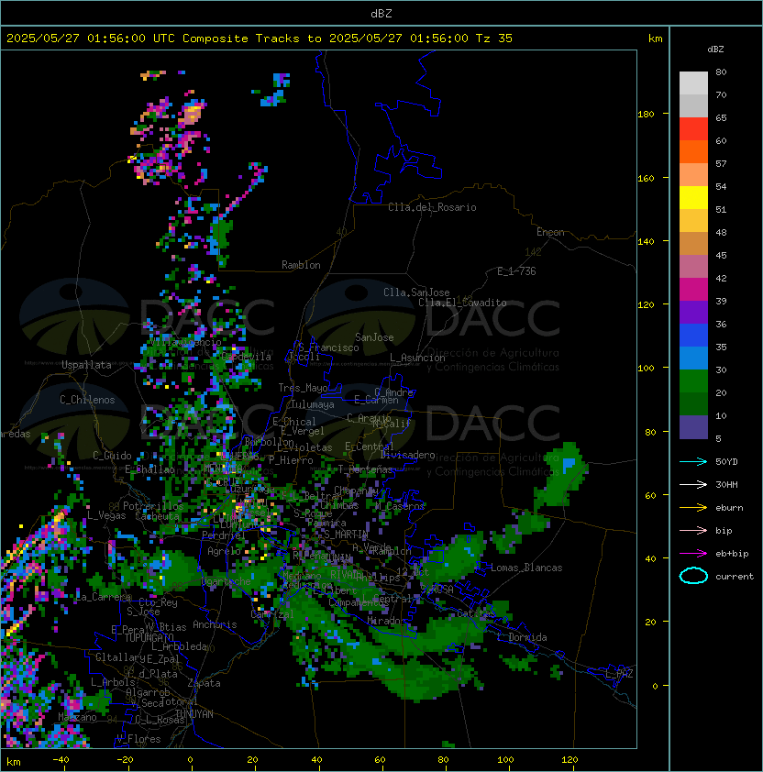Select the magenta 39–42 dBZ swatch

click(x=693, y=290)
